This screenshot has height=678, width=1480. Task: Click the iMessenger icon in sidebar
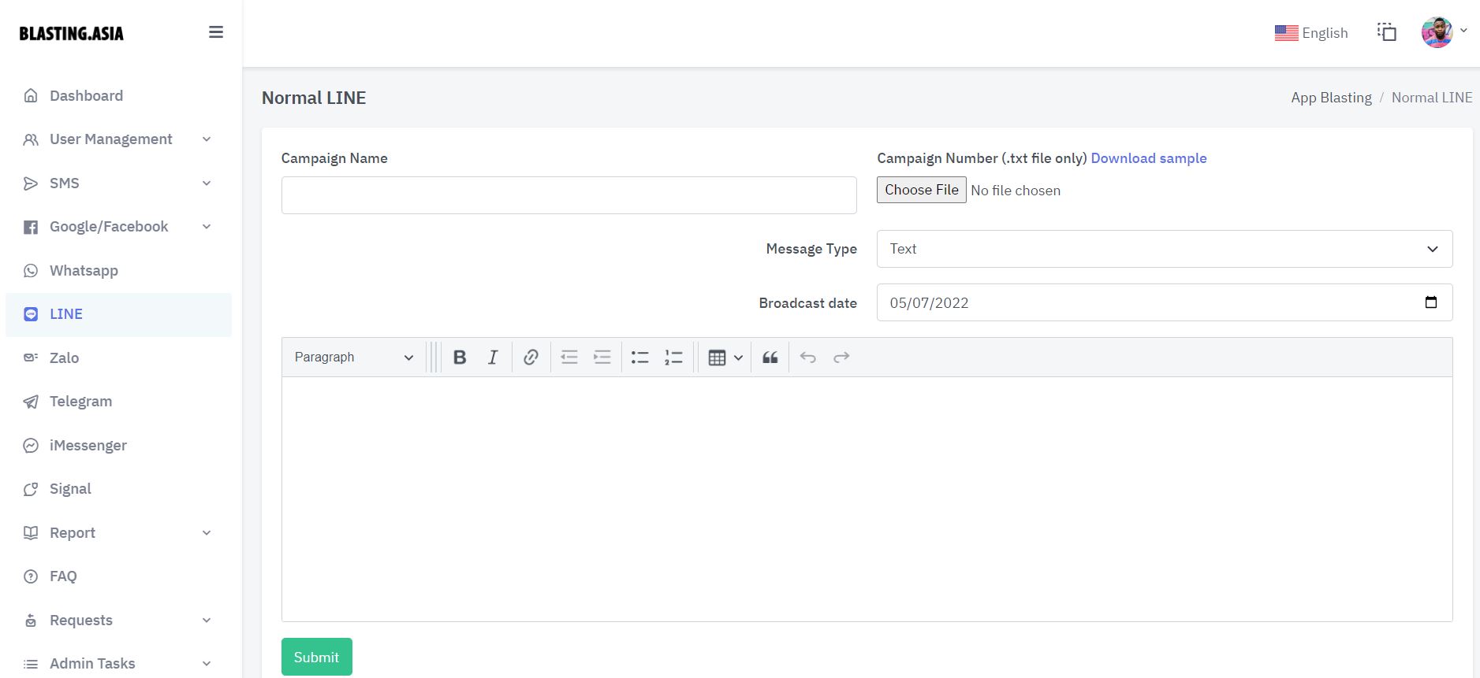tap(31, 446)
